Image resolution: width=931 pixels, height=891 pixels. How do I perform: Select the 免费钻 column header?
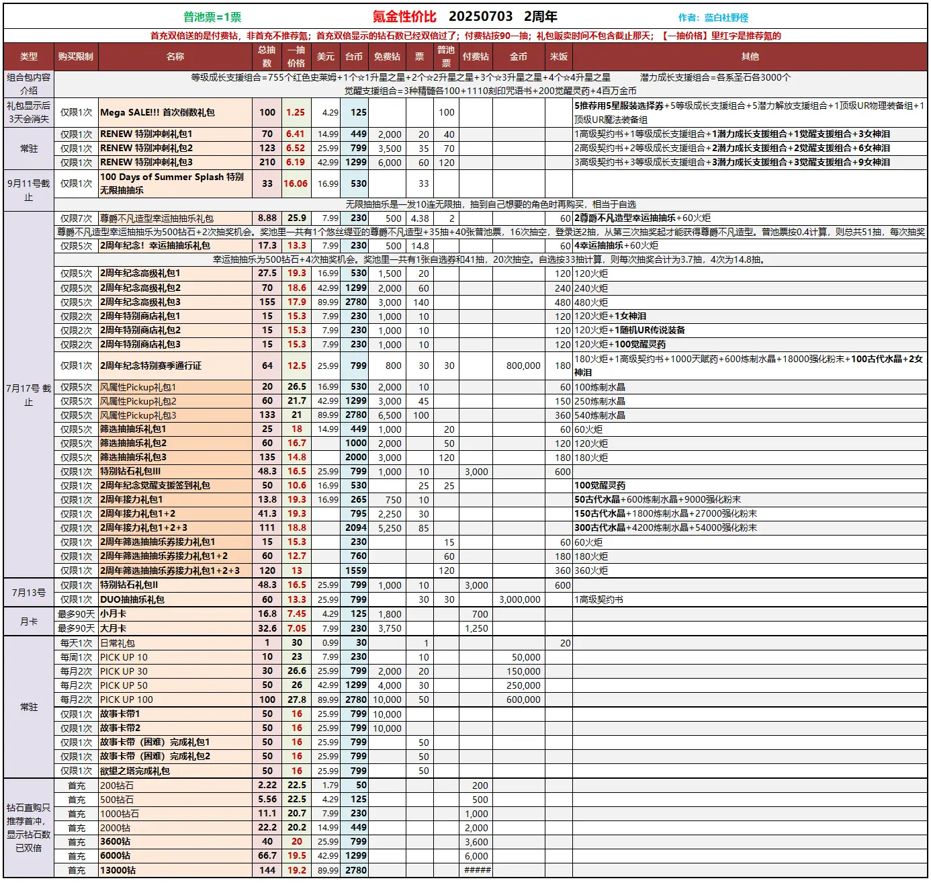tap(387, 57)
